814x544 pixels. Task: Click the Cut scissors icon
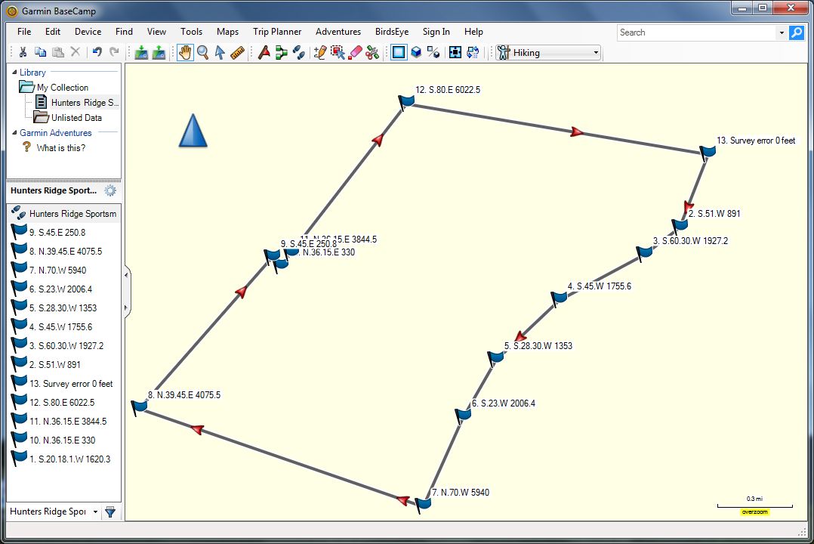pos(23,52)
